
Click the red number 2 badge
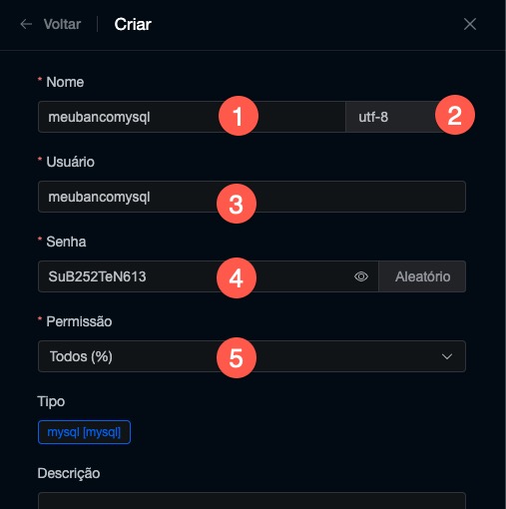(455, 115)
